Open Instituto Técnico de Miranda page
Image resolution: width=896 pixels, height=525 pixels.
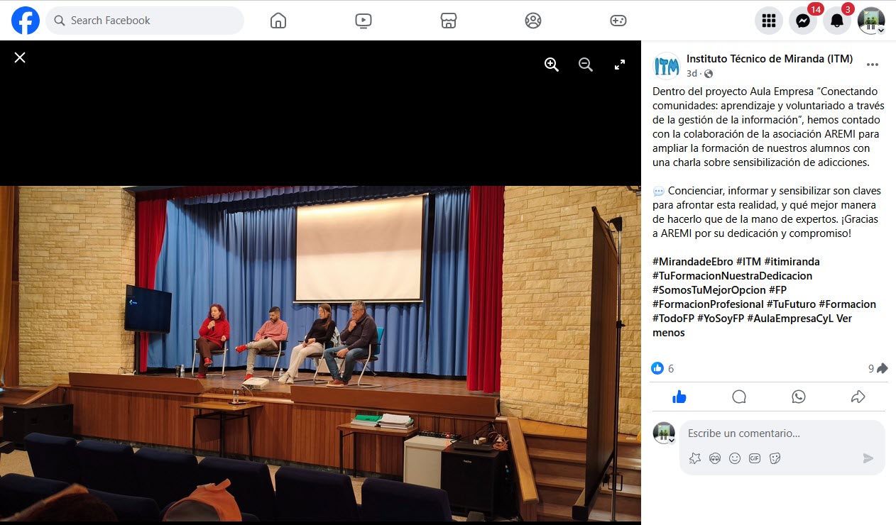coord(770,59)
